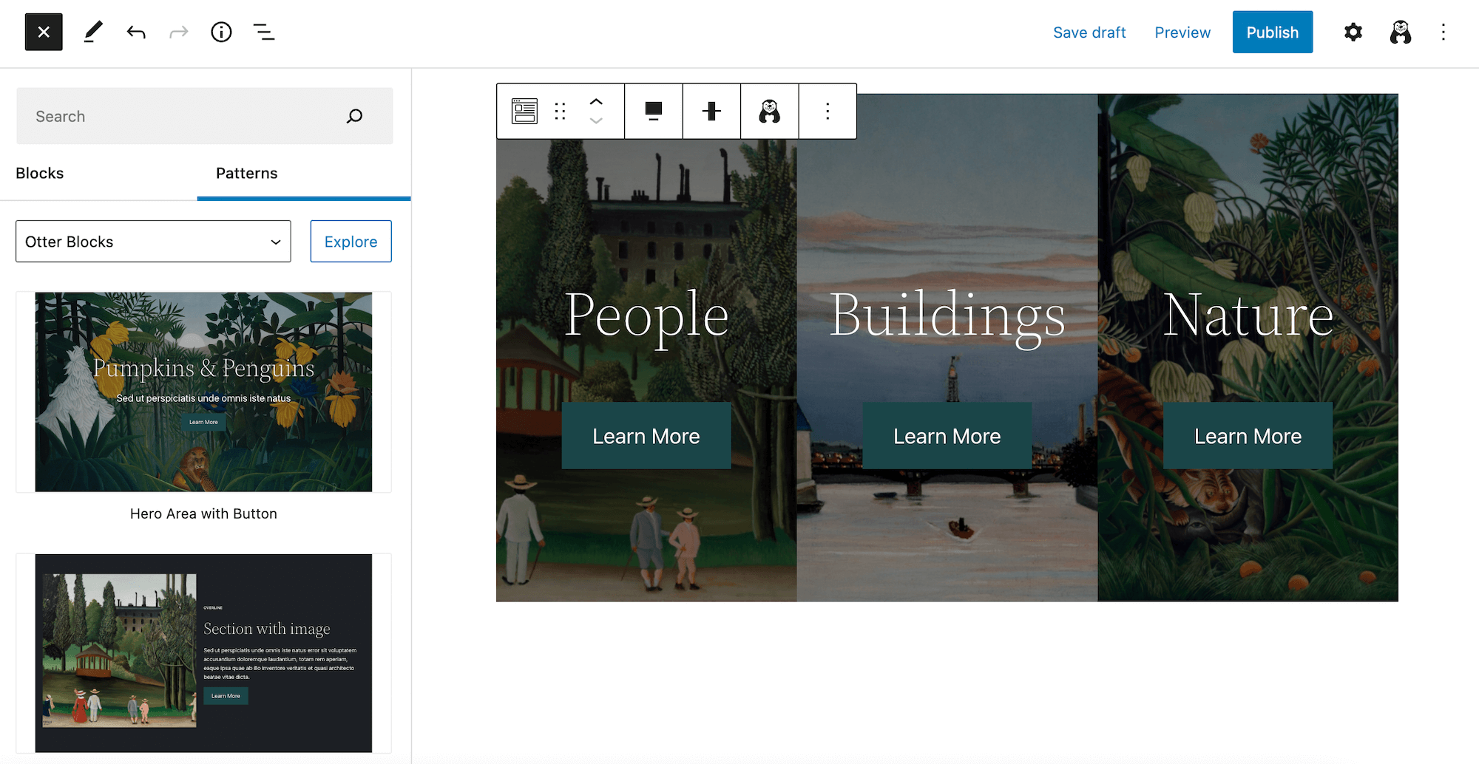The width and height of the screenshot is (1479, 764).
Task: Move the selected block up with the chevron
Action: [596, 102]
